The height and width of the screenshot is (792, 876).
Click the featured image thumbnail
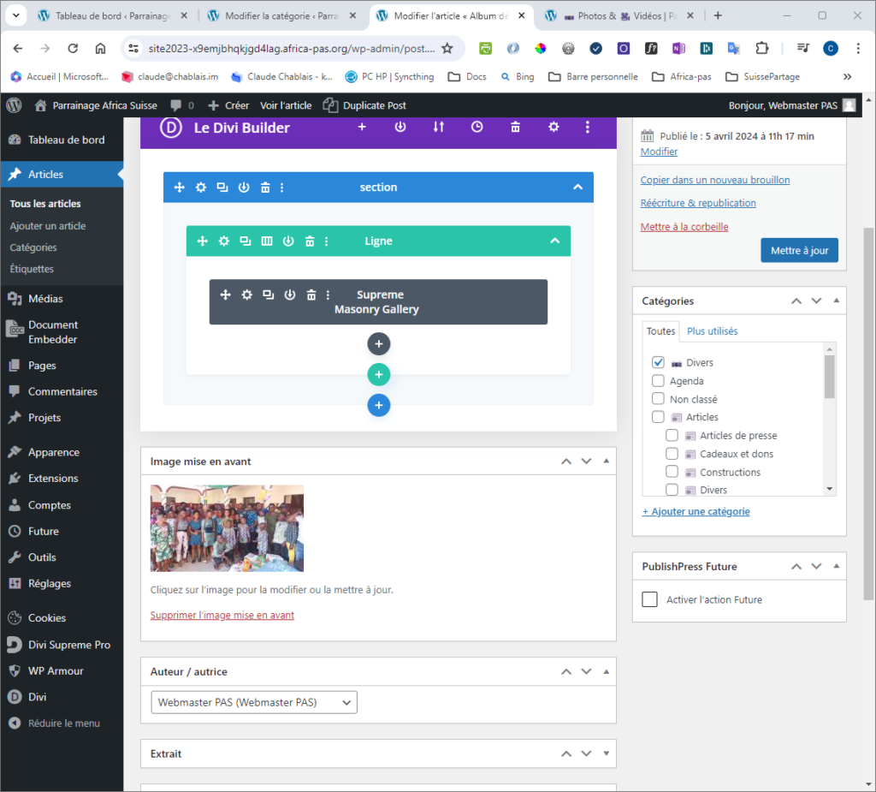227,528
